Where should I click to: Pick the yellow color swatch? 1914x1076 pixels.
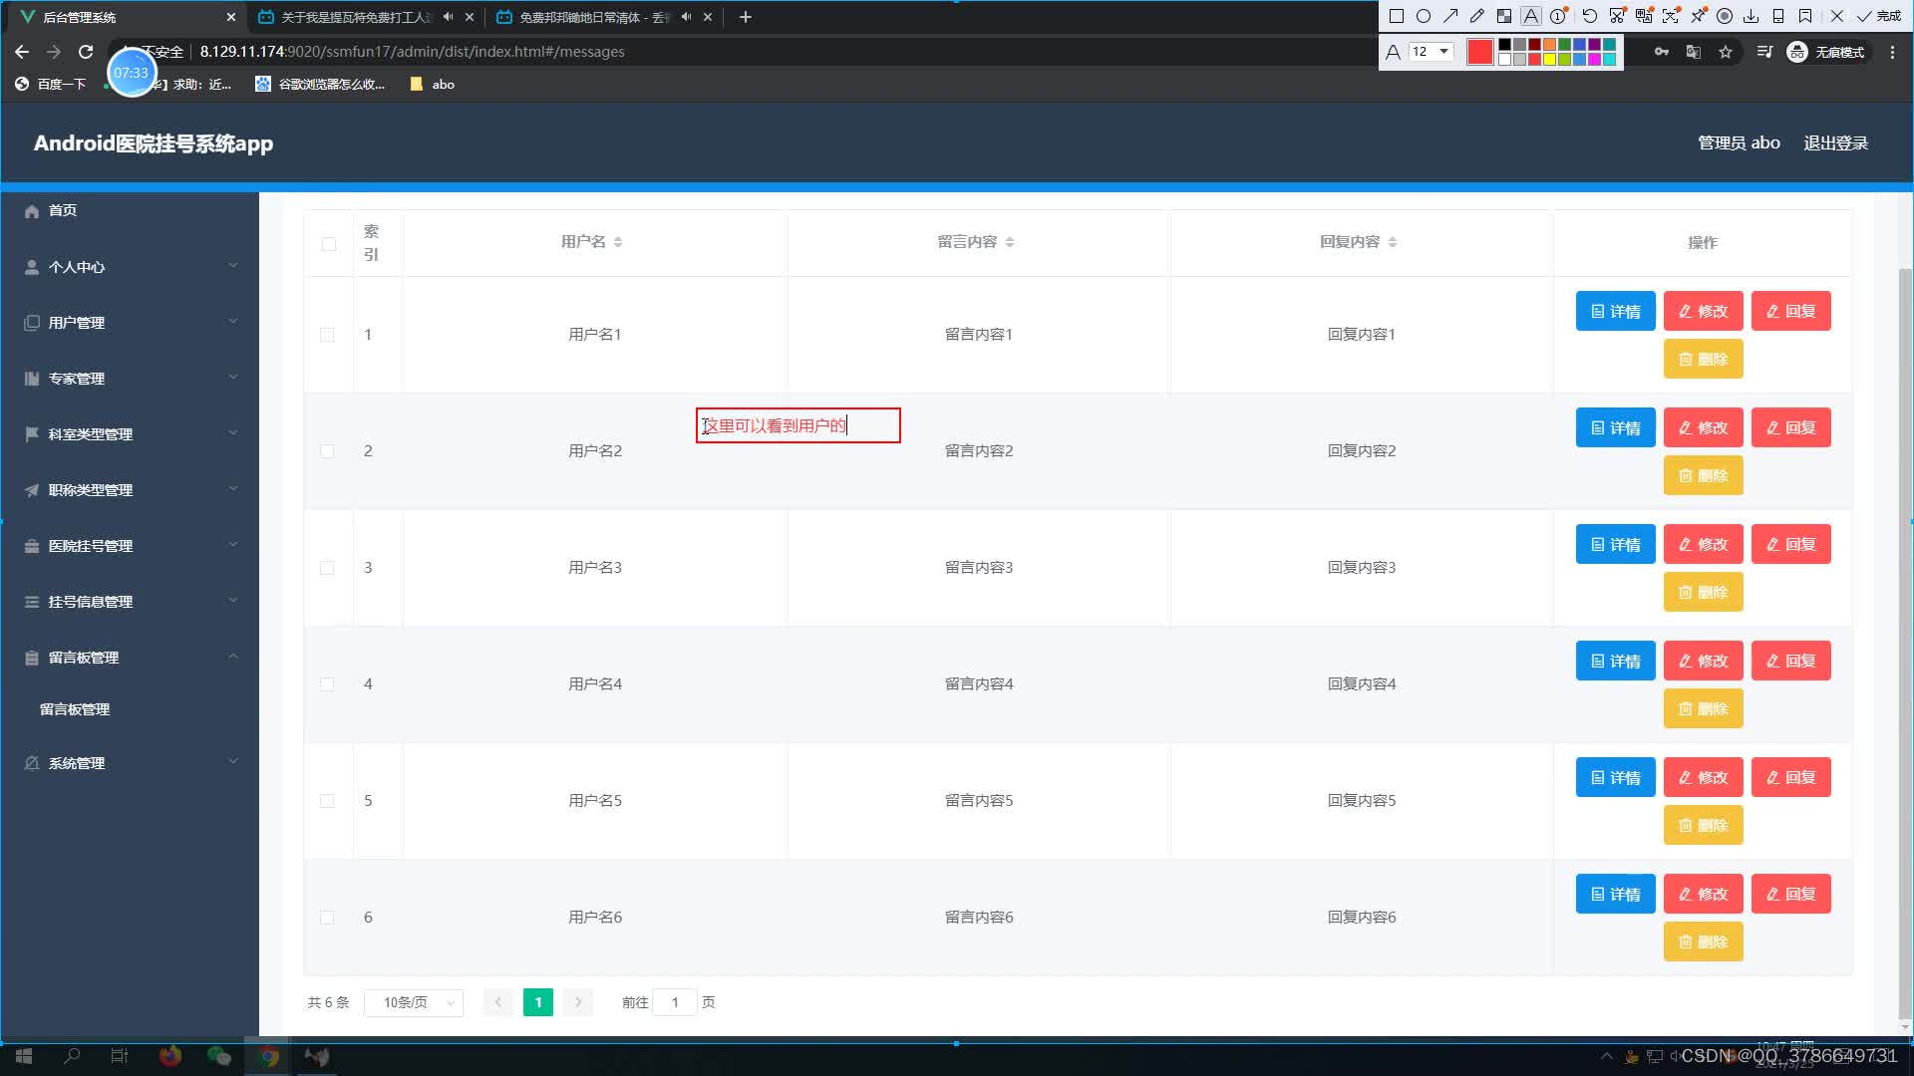tap(1550, 59)
